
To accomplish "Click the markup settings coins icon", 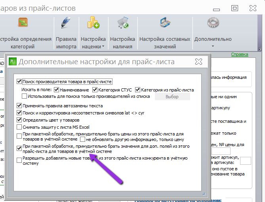I will (x=93, y=22).
